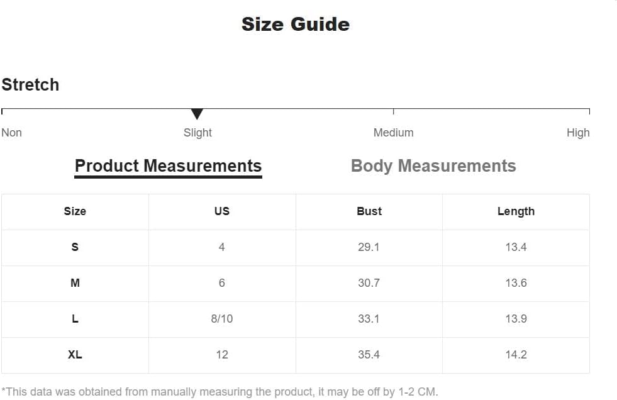Click the Non stretch label

[11, 133]
